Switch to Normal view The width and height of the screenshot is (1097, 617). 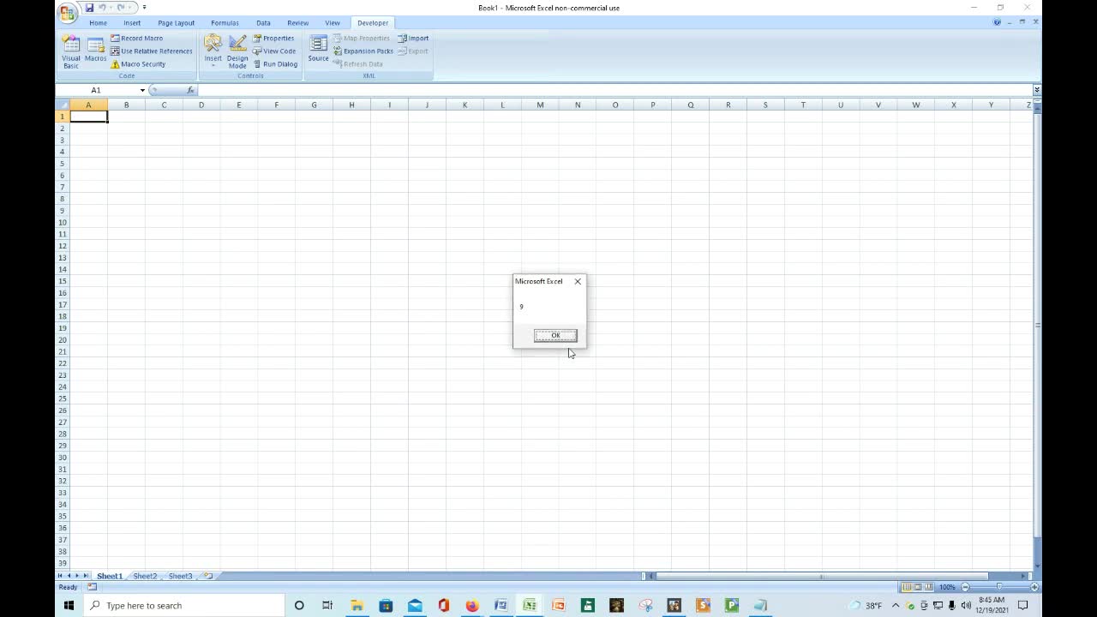point(907,587)
